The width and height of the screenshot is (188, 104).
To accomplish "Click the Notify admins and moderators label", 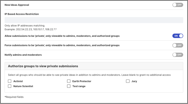I will pyautogui.click(x=23, y=55).
